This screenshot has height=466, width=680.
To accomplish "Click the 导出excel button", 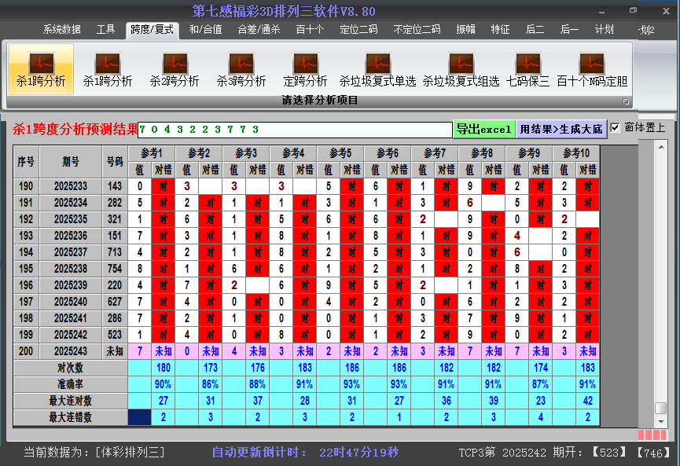I will 483,129.
